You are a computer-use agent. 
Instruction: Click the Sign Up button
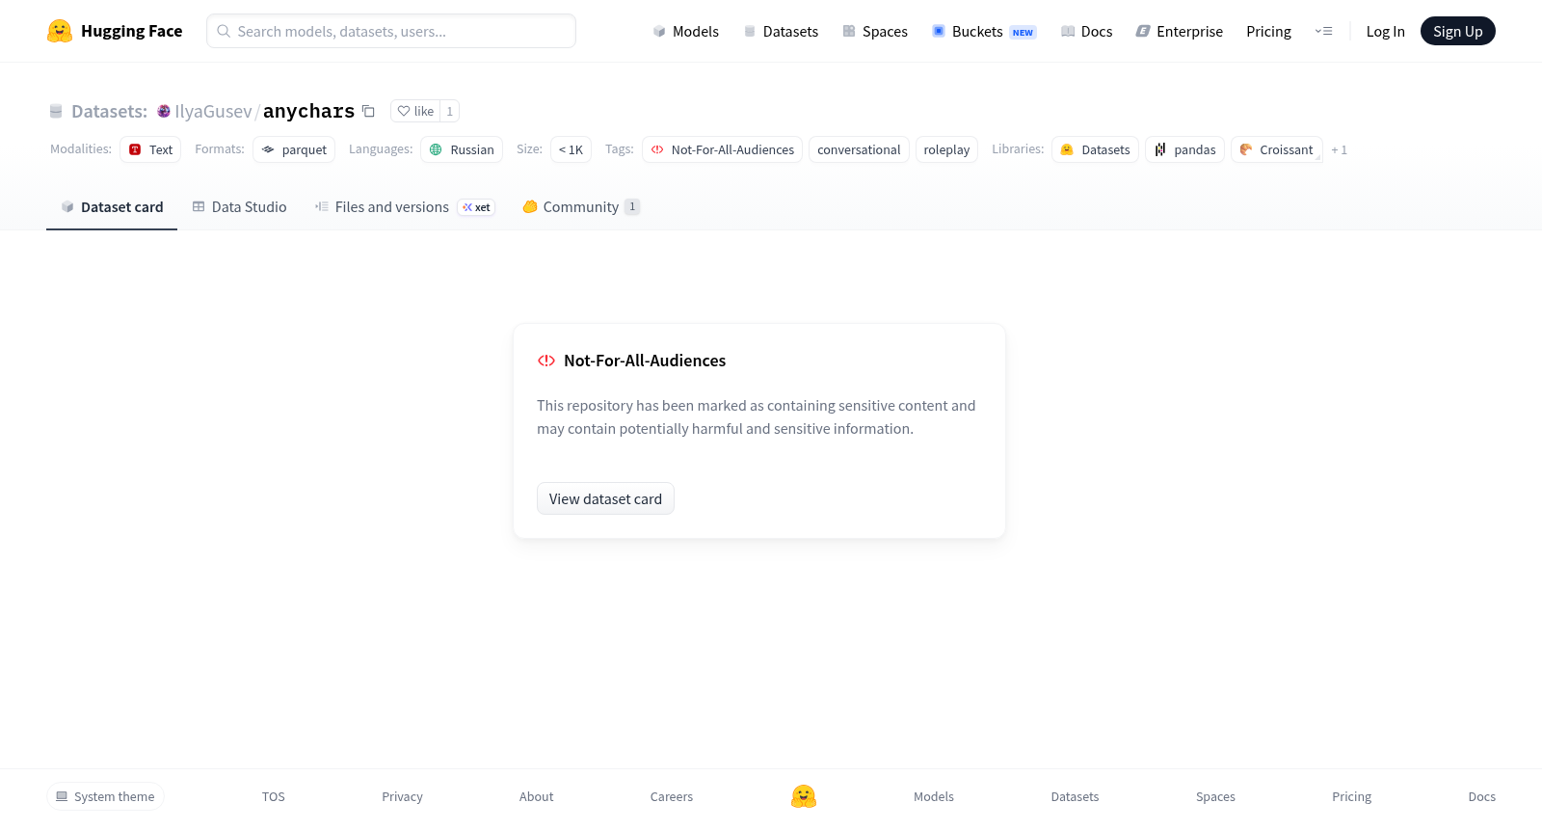[1457, 31]
